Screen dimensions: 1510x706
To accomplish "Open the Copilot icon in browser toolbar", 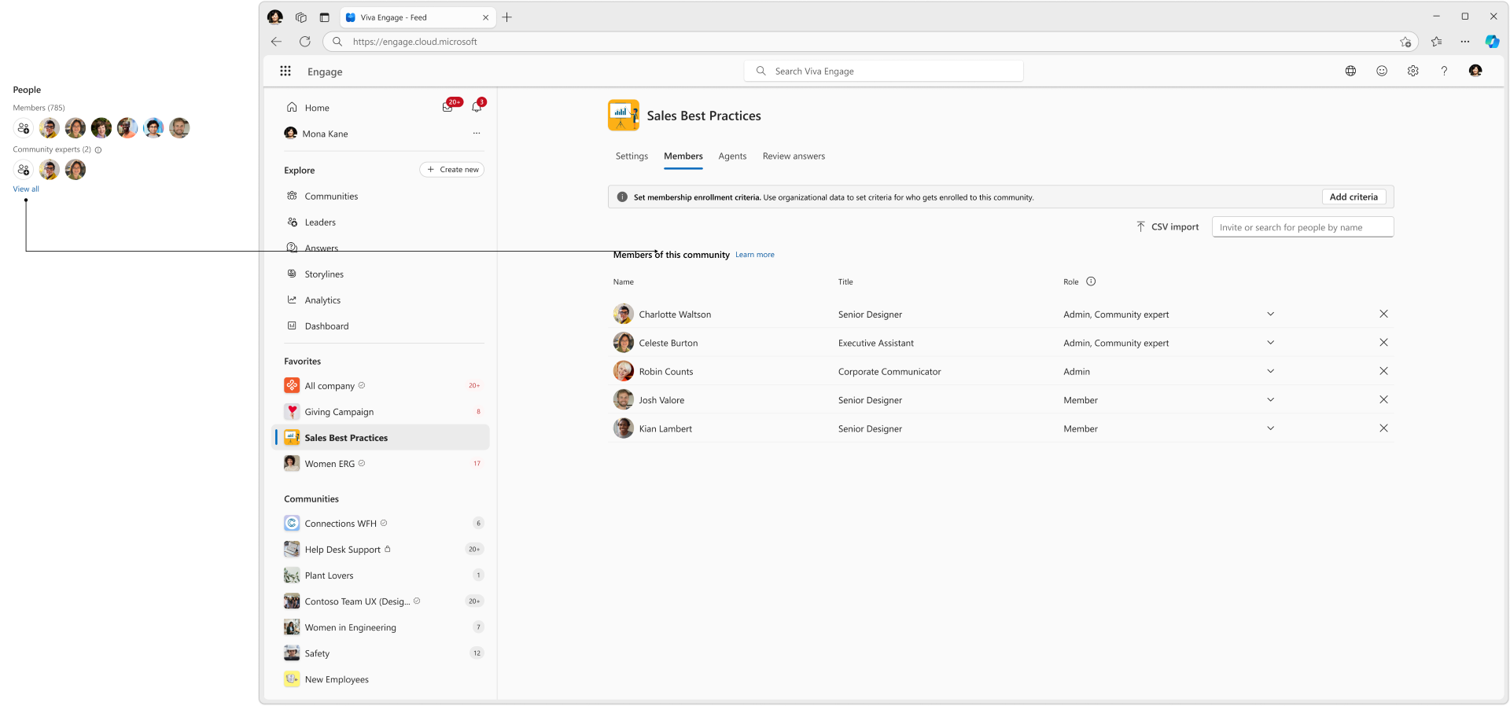I will point(1492,42).
